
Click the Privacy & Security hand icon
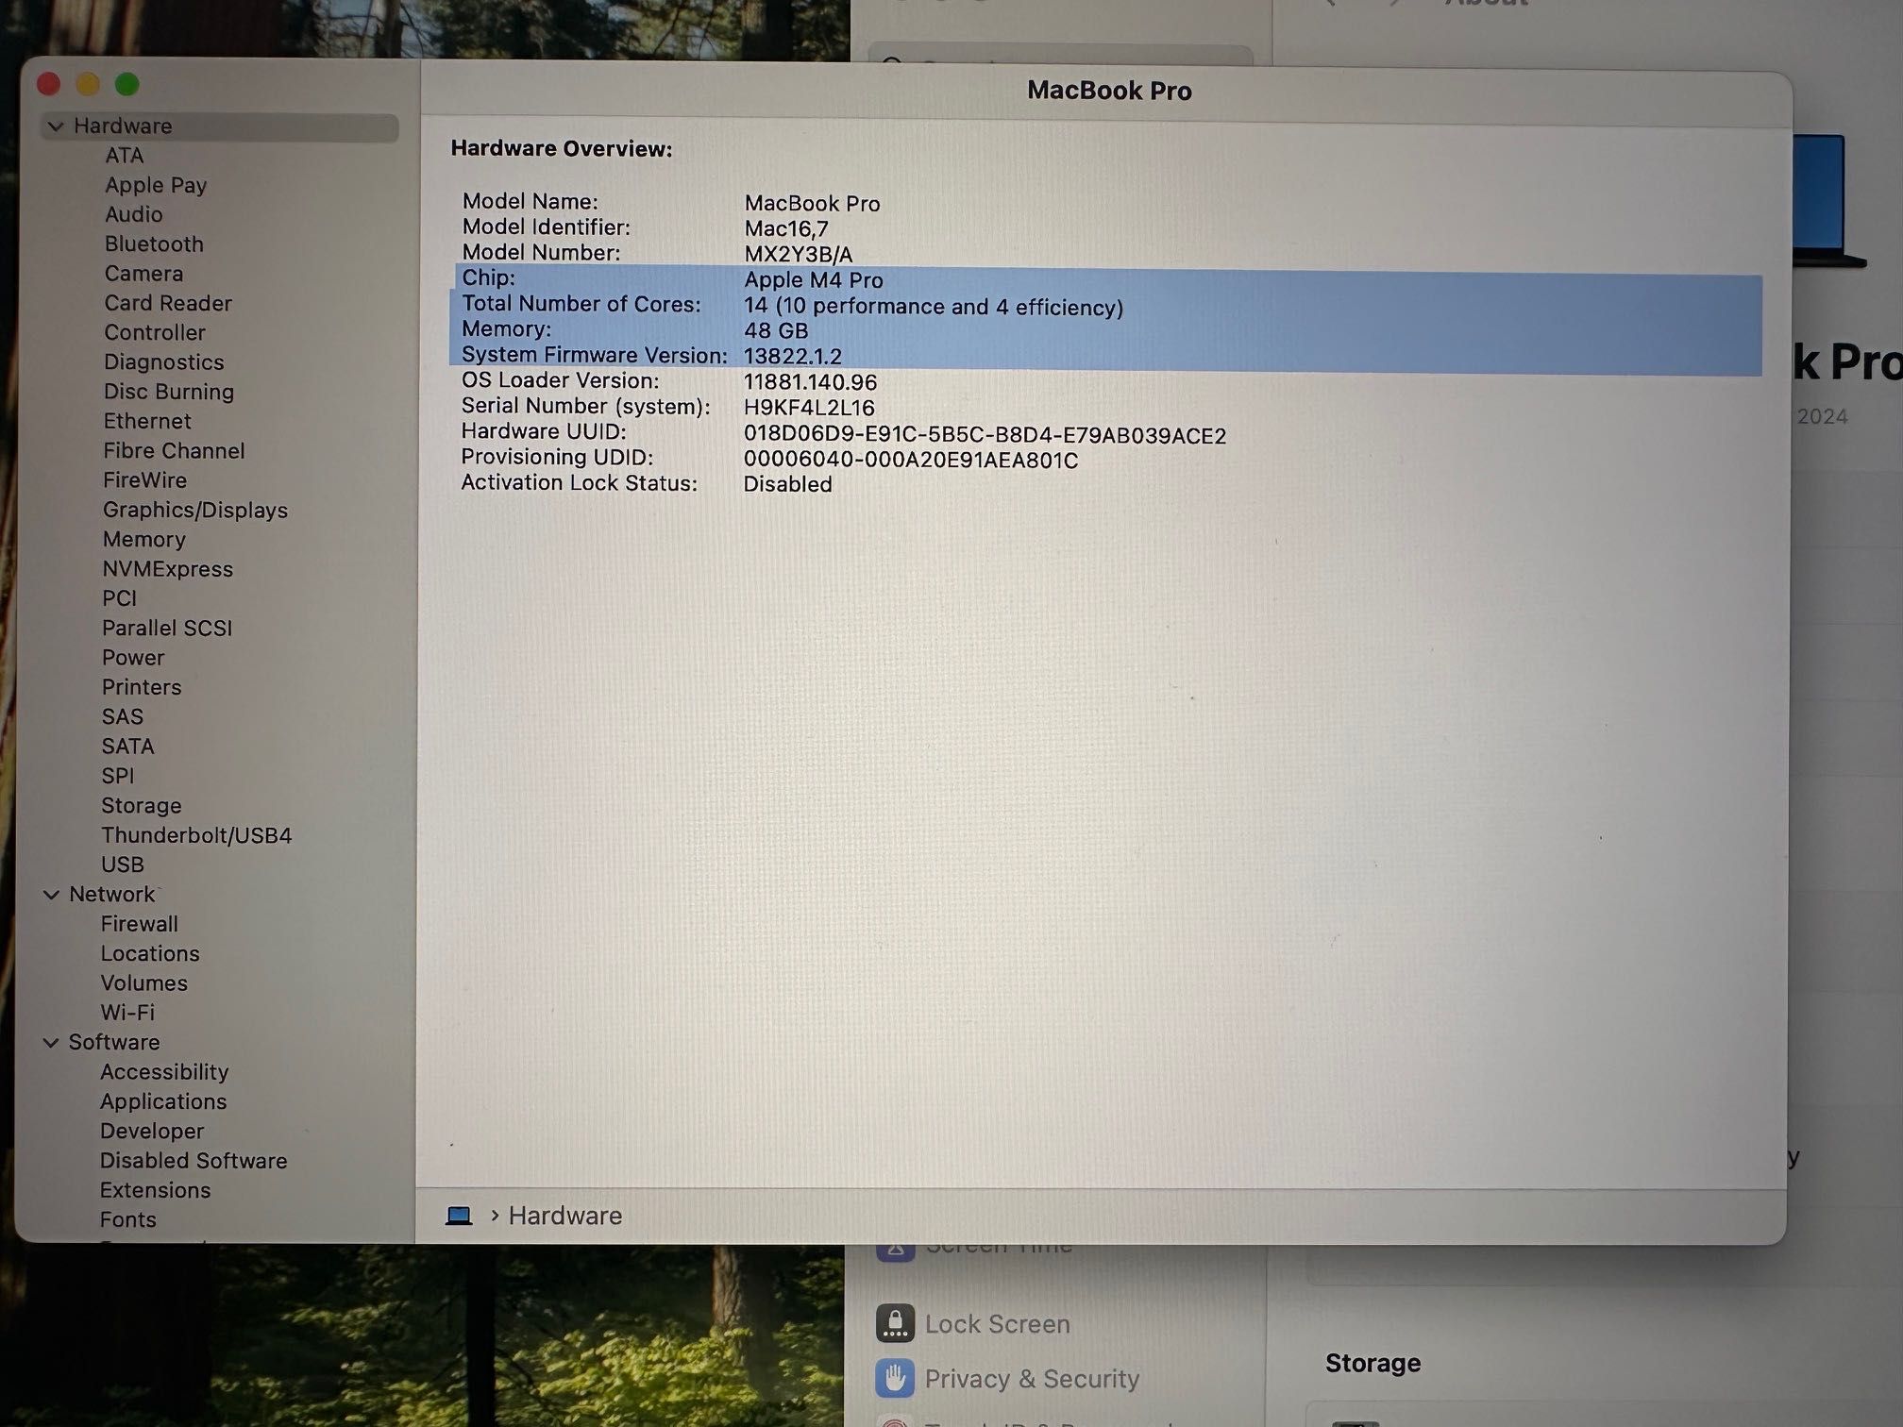pos(895,1378)
